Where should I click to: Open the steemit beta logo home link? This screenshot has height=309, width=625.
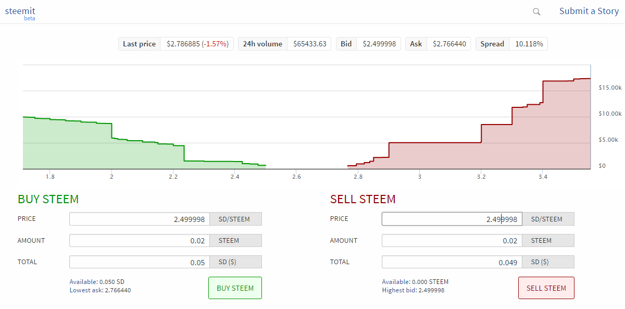point(20,12)
